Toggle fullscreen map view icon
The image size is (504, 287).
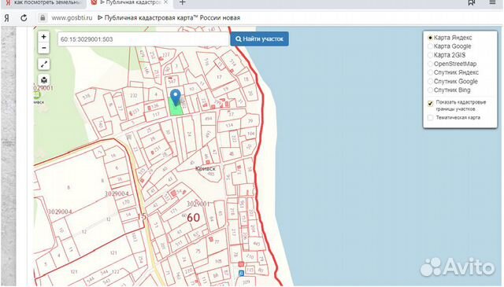(44, 64)
